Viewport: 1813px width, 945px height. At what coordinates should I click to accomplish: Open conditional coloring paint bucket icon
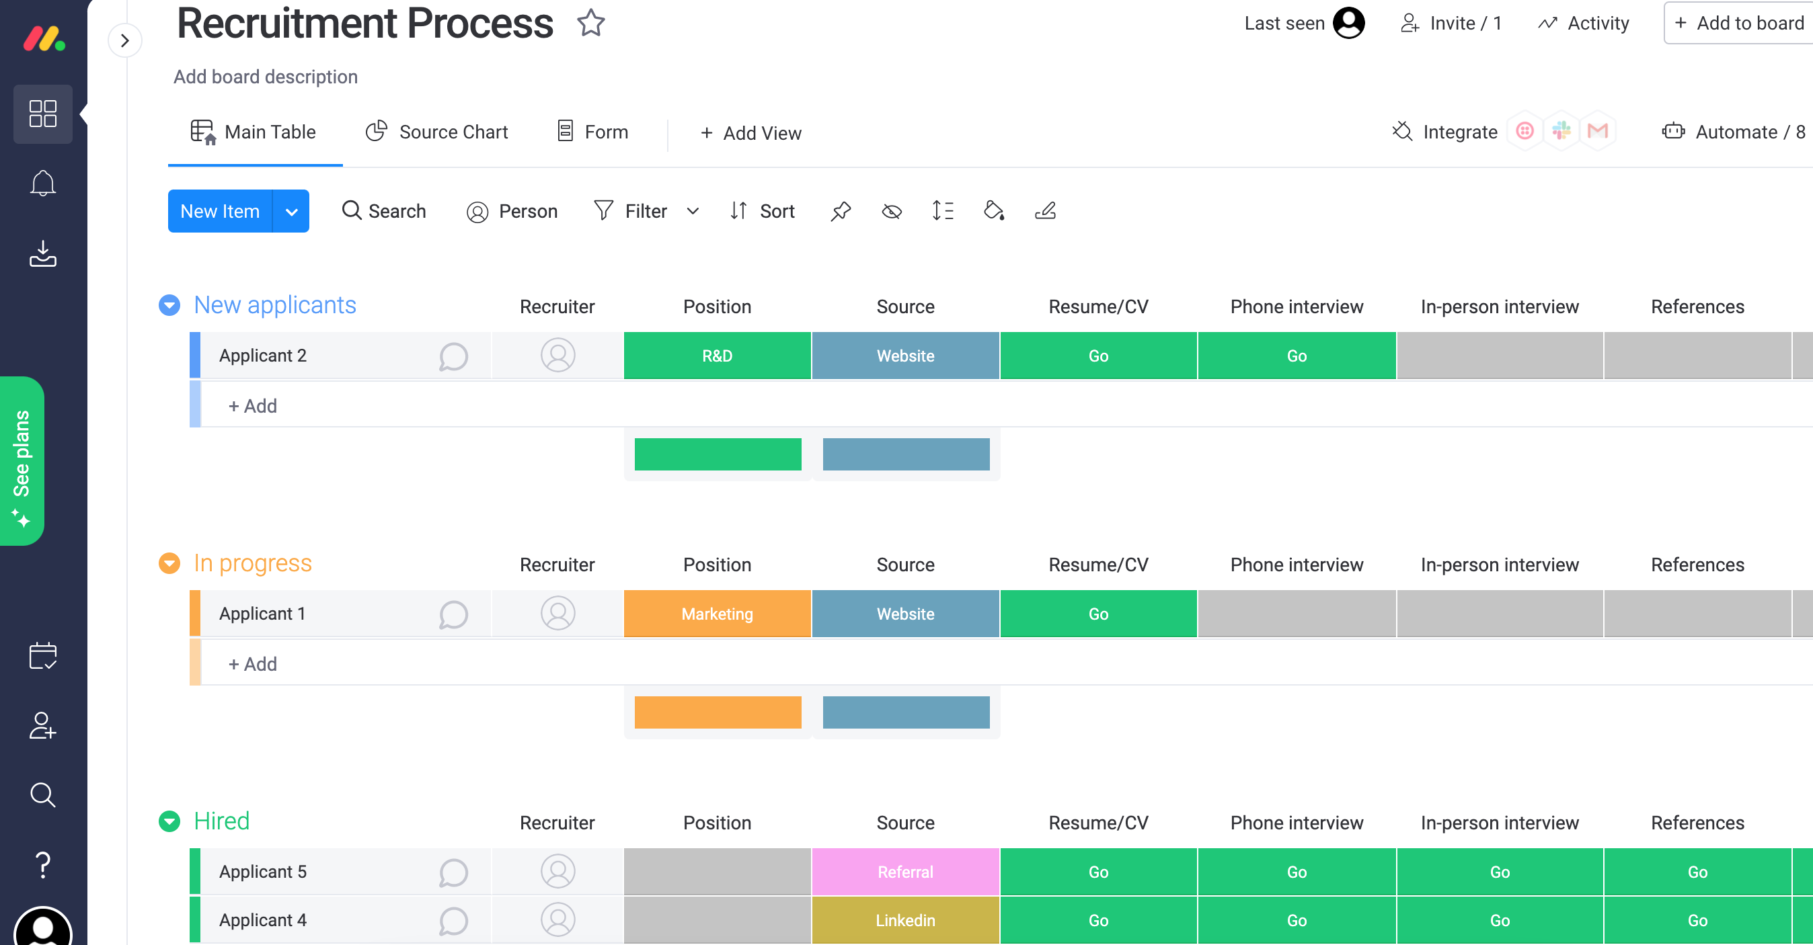pos(993,211)
